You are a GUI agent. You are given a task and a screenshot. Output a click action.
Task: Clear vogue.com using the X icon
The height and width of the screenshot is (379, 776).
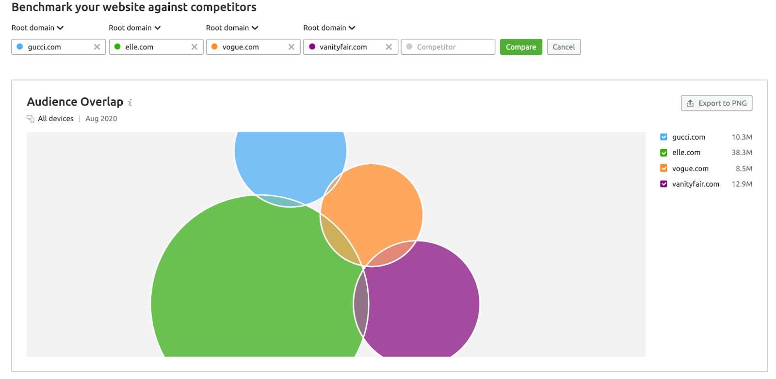291,47
